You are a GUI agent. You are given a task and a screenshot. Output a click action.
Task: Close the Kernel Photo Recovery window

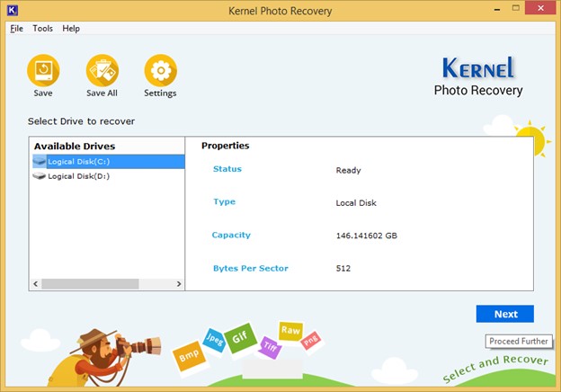click(540, 8)
